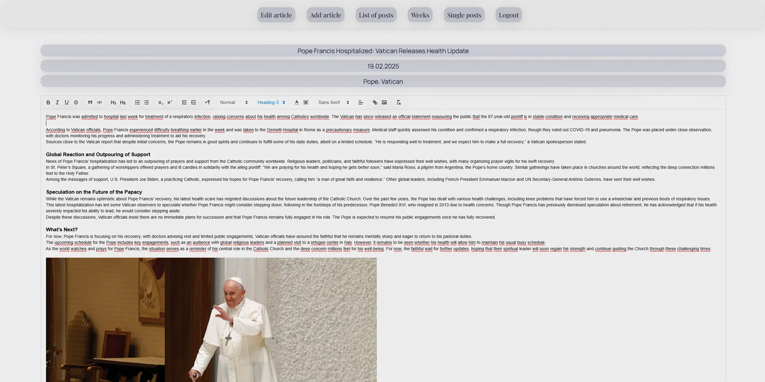Open the Normal size dropdown
The image size is (765, 382).
coord(234,102)
